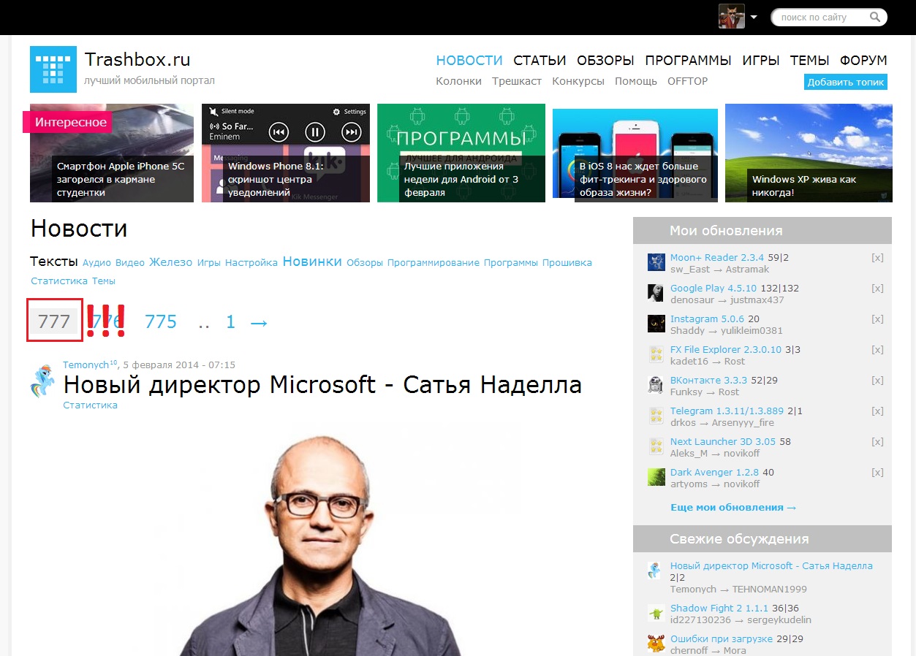Go to next page with arrow
916x656 pixels.
(259, 322)
